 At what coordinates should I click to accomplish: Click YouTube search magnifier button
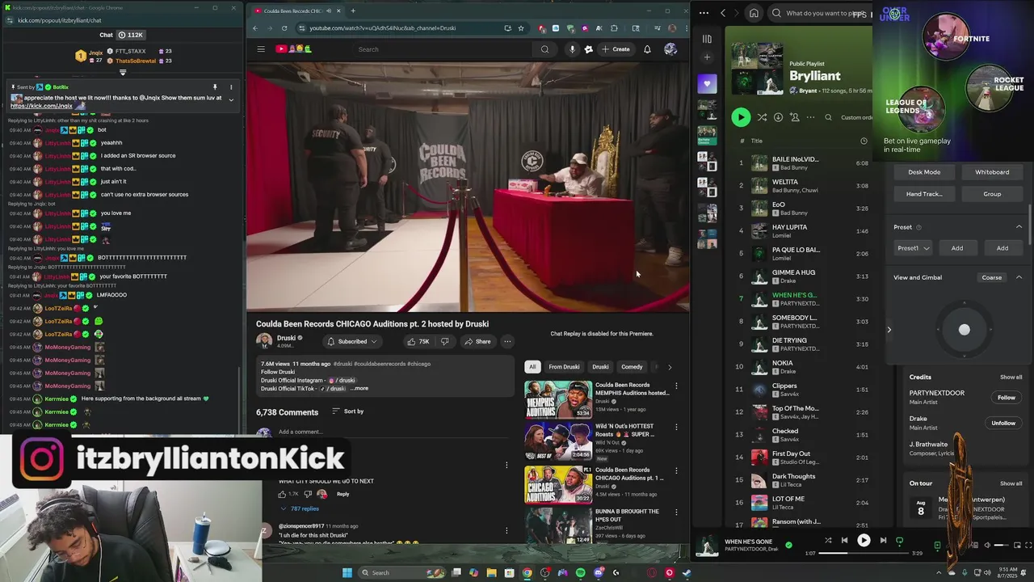pos(544,49)
